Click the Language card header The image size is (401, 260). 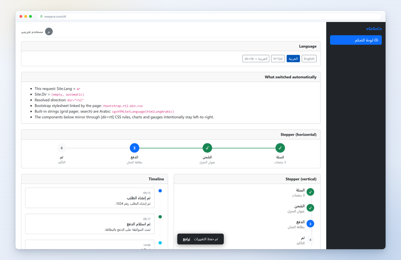click(171, 46)
